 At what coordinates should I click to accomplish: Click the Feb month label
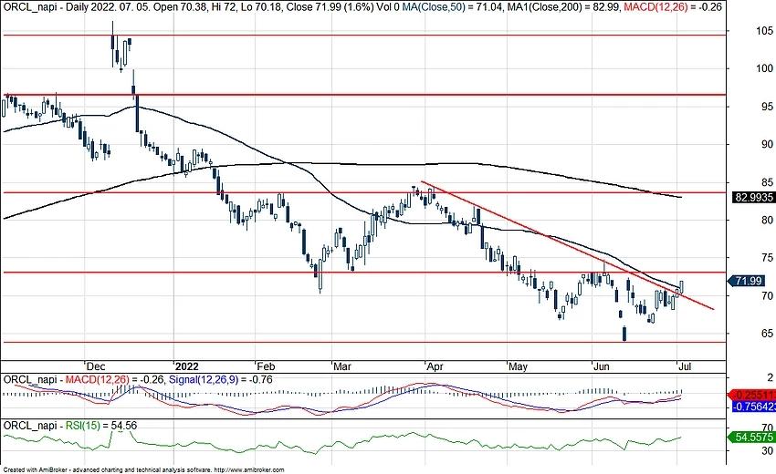pos(266,366)
